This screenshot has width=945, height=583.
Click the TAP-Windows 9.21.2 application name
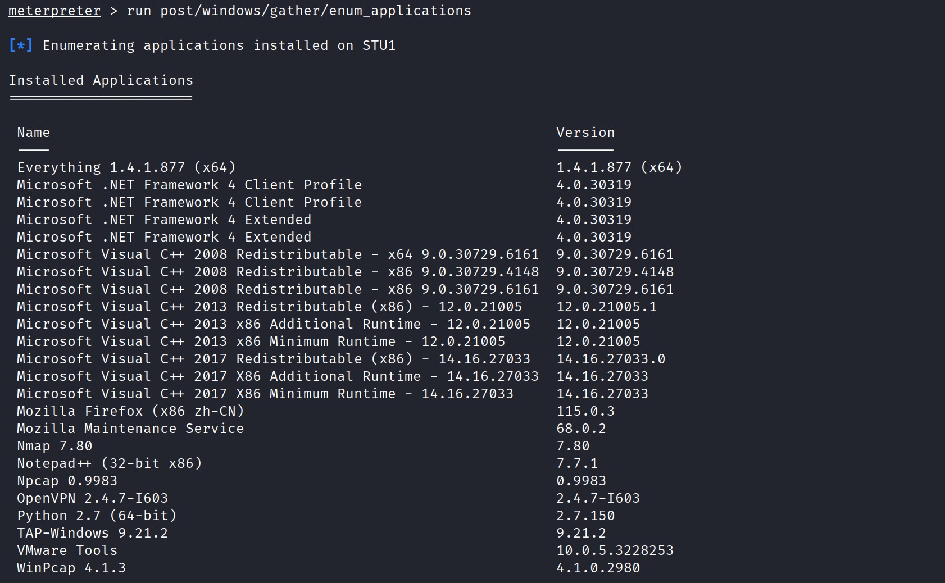coord(93,533)
